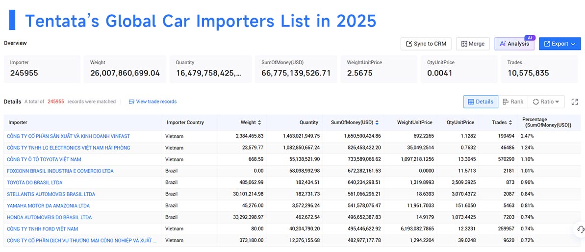Open STELLANTIS AUTOMOVEIS BRASIL LTDA importer
585x252 pixels.
coord(51,194)
